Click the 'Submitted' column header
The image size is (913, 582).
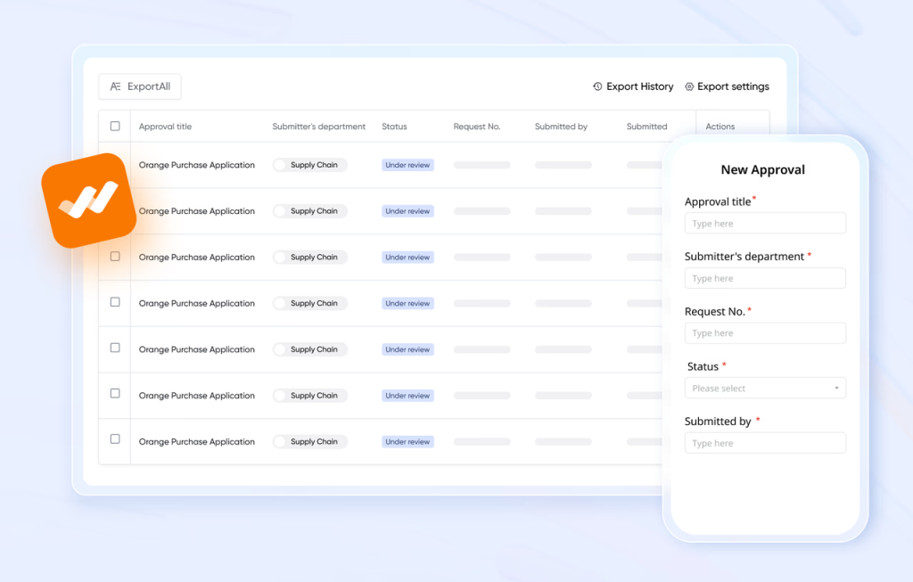click(x=646, y=127)
